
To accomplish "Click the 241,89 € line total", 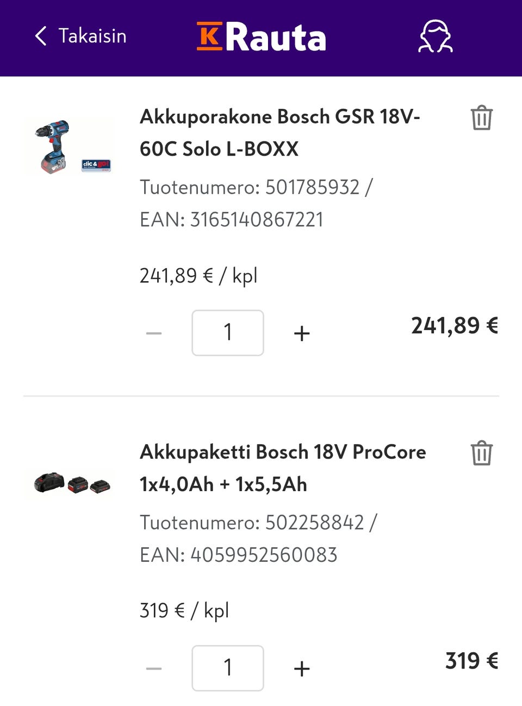I will (x=455, y=326).
